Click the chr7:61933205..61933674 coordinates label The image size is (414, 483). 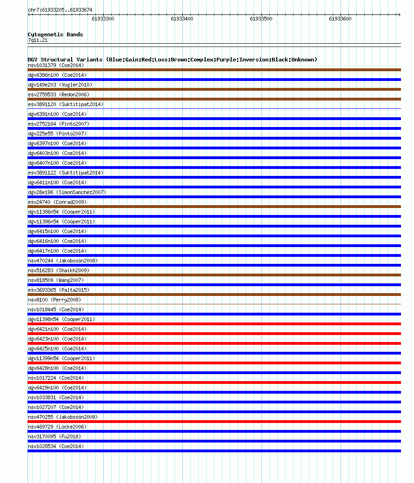coord(60,10)
